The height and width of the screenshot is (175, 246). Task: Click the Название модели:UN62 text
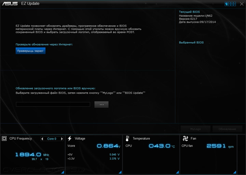(x=196, y=16)
